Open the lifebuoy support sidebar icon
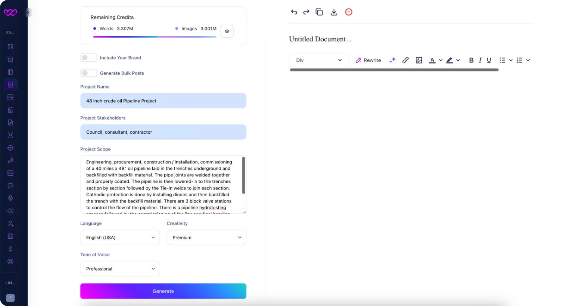The height and width of the screenshot is (306, 586). coord(10,262)
